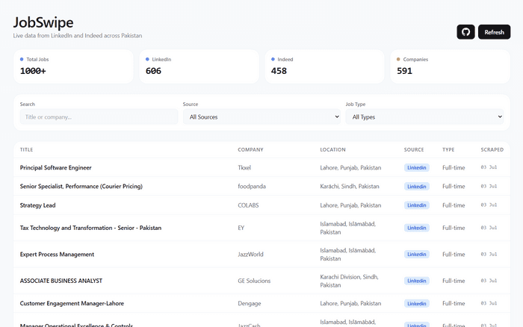This screenshot has height=327, width=523.
Task: Click the Dengage company cell
Action: 249,303
